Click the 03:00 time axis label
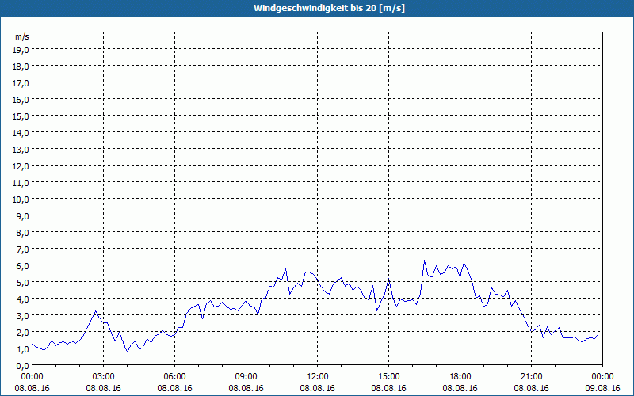 click(104, 377)
